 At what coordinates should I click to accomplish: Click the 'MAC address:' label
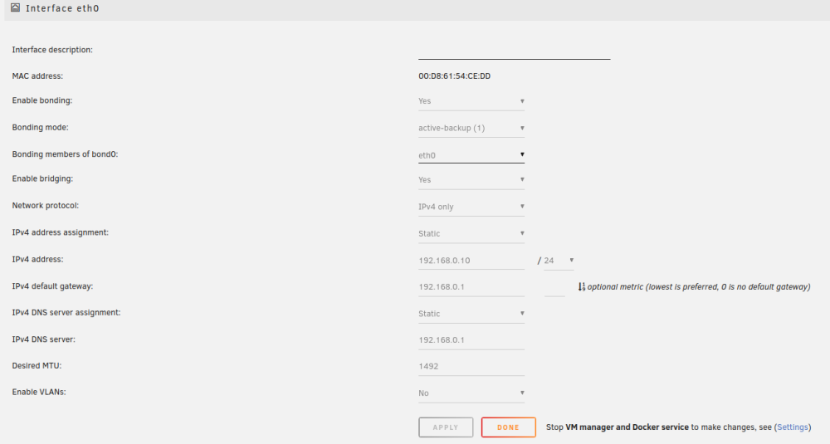[x=37, y=76]
